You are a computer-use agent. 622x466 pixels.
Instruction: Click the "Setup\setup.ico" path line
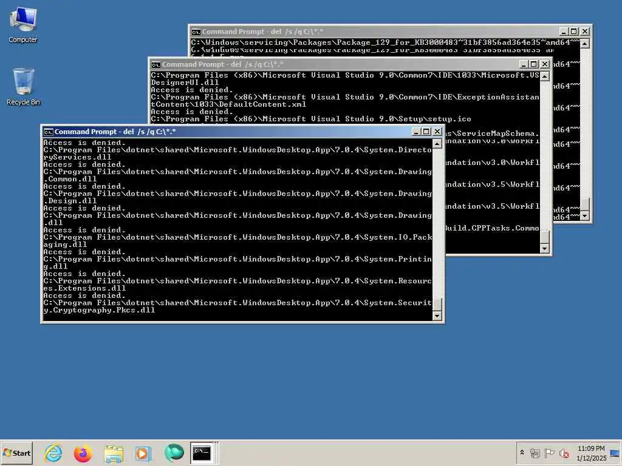(311, 119)
